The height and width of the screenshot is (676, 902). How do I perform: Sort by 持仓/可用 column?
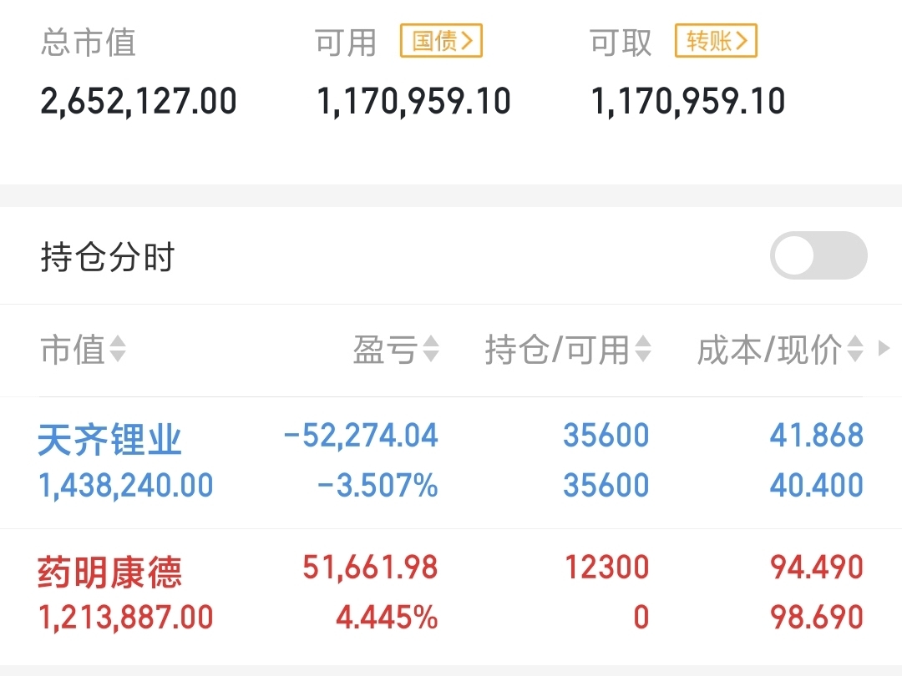click(569, 349)
